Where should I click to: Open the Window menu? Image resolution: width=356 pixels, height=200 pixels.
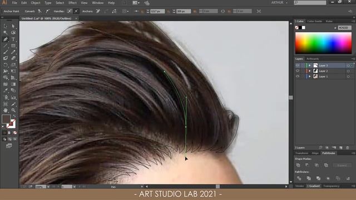point(98,3)
